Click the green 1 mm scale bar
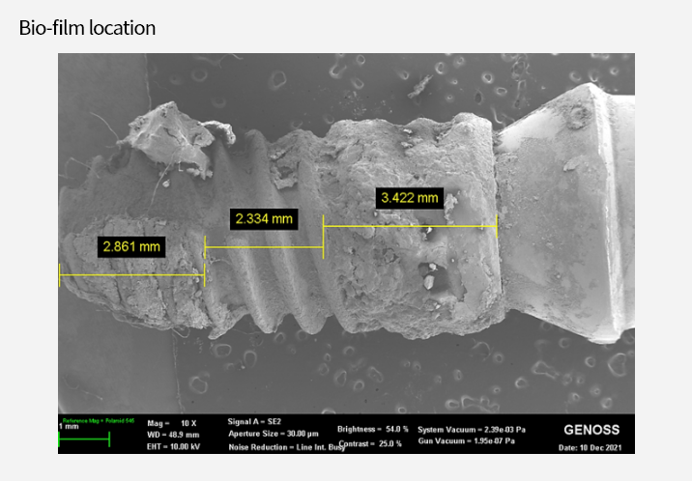Image resolution: width=692 pixels, height=481 pixels. click(x=84, y=439)
